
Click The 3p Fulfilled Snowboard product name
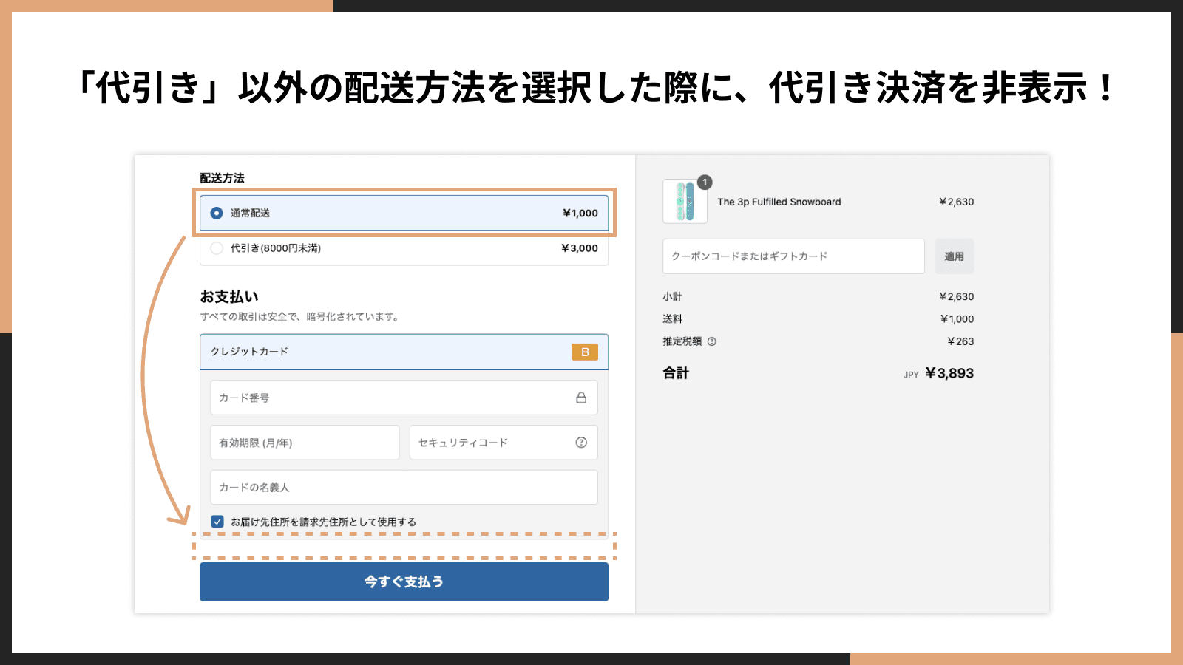point(779,202)
